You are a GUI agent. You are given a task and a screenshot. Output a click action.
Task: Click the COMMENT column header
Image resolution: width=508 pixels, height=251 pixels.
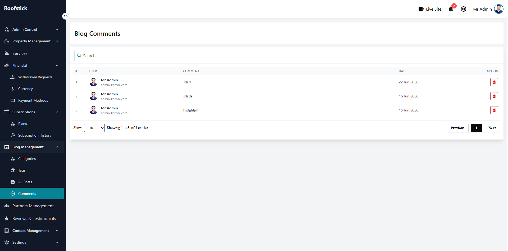coord(191,71)
